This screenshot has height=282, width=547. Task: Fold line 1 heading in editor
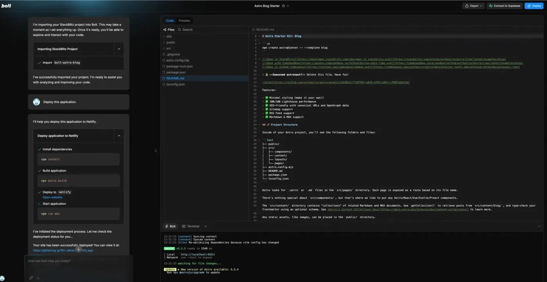259,36
